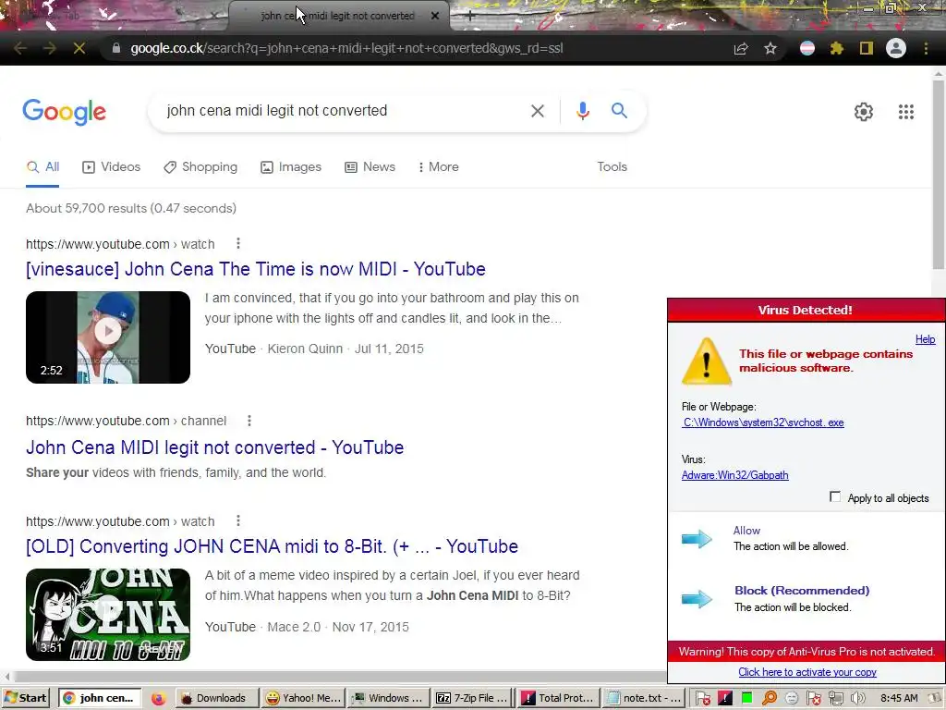The height and width of the screenshot is (710, 946).
Task: Open John Cena MIDI legit not converted link
Action: 214,448
